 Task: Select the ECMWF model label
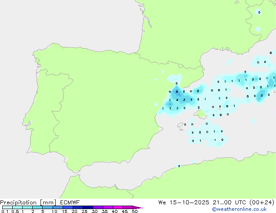(70, 203)
